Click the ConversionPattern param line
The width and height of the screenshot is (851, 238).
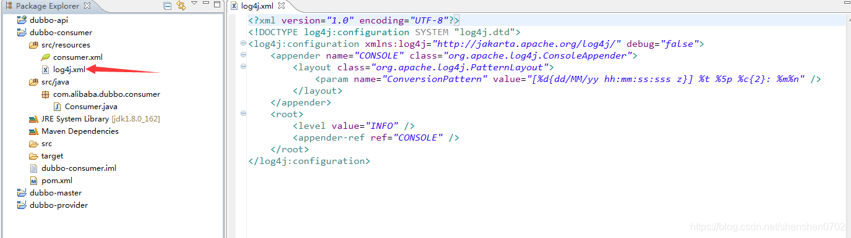[568, 79]
